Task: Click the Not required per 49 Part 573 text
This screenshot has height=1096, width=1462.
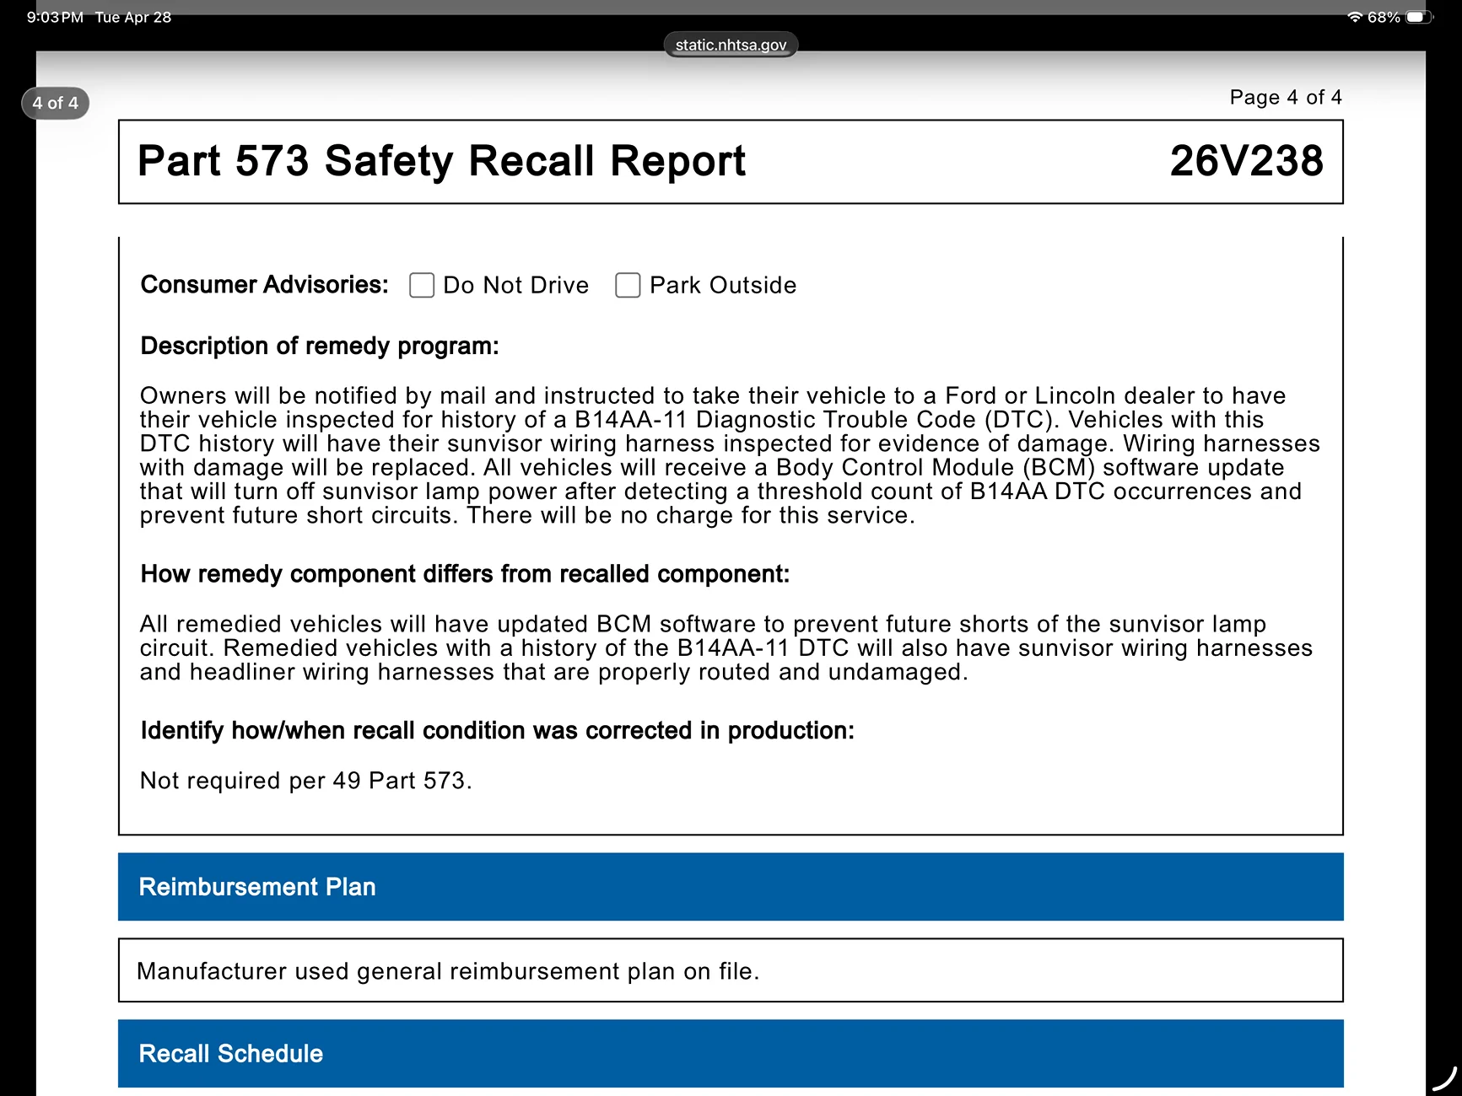Action: pyautogui.click(x=305, y=781)
